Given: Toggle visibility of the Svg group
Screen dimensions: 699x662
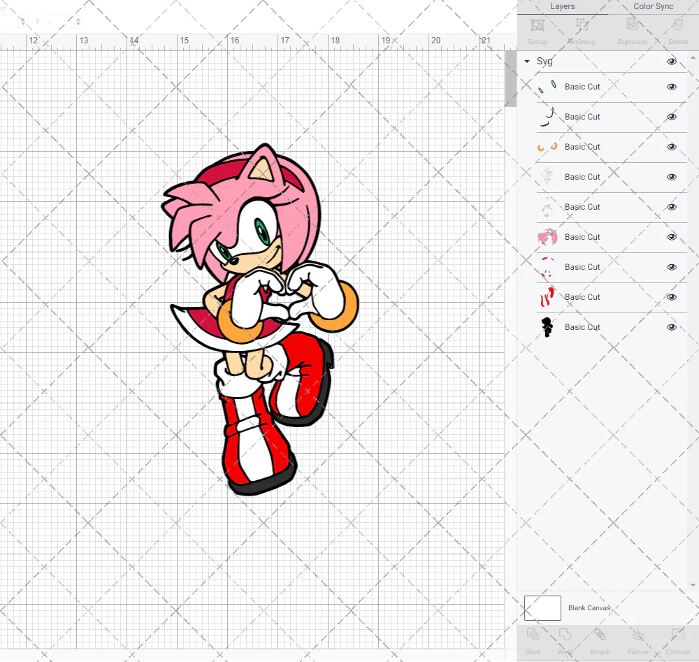Looking at the screenshot, I should tap(671, 61).
